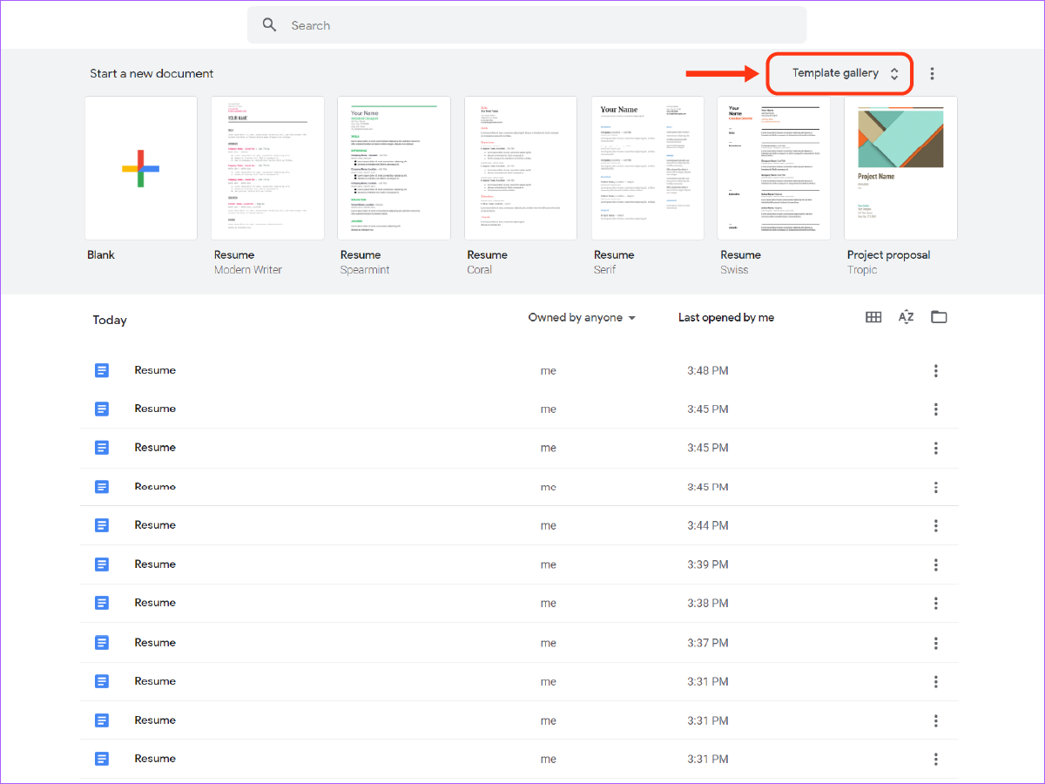Image resolution: width=1045 pixels, height=784 pixels.
Task: Switch to grid view
Action: coord(873,317)
